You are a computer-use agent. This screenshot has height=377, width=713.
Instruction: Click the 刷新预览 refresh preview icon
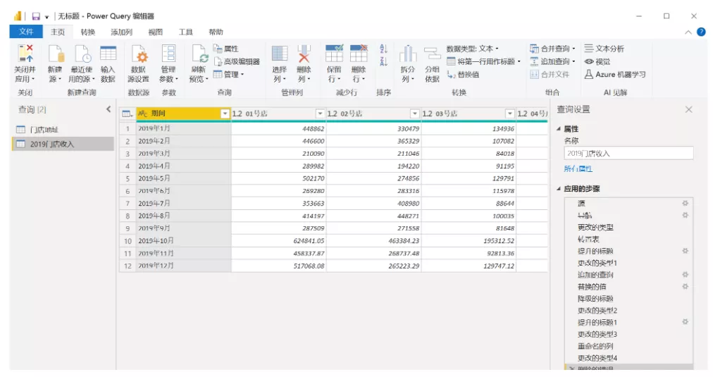pos(199,54)
